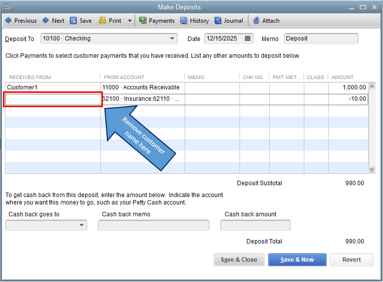Image resolution: width=383 pixels, height=282 pixels.
Task: Click the Pmt Meth. column header
Action: [x=287, y=77]
